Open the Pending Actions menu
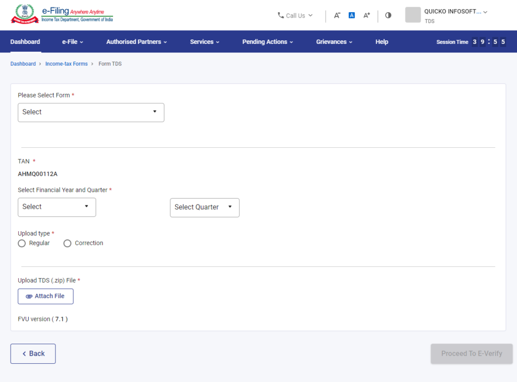The image size is (517, 382). click(267, 42)
